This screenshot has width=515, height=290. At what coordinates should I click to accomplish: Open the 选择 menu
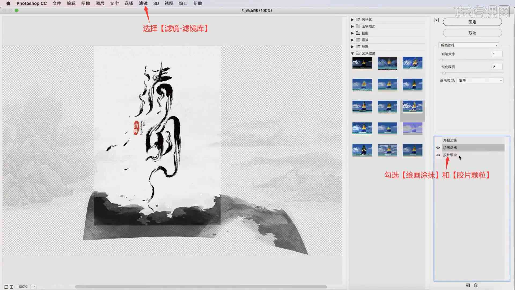129,3
